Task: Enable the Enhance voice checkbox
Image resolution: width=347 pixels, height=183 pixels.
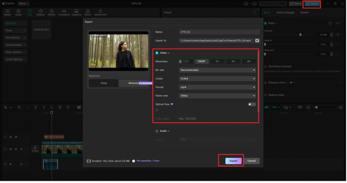Action: pos(265,83)
